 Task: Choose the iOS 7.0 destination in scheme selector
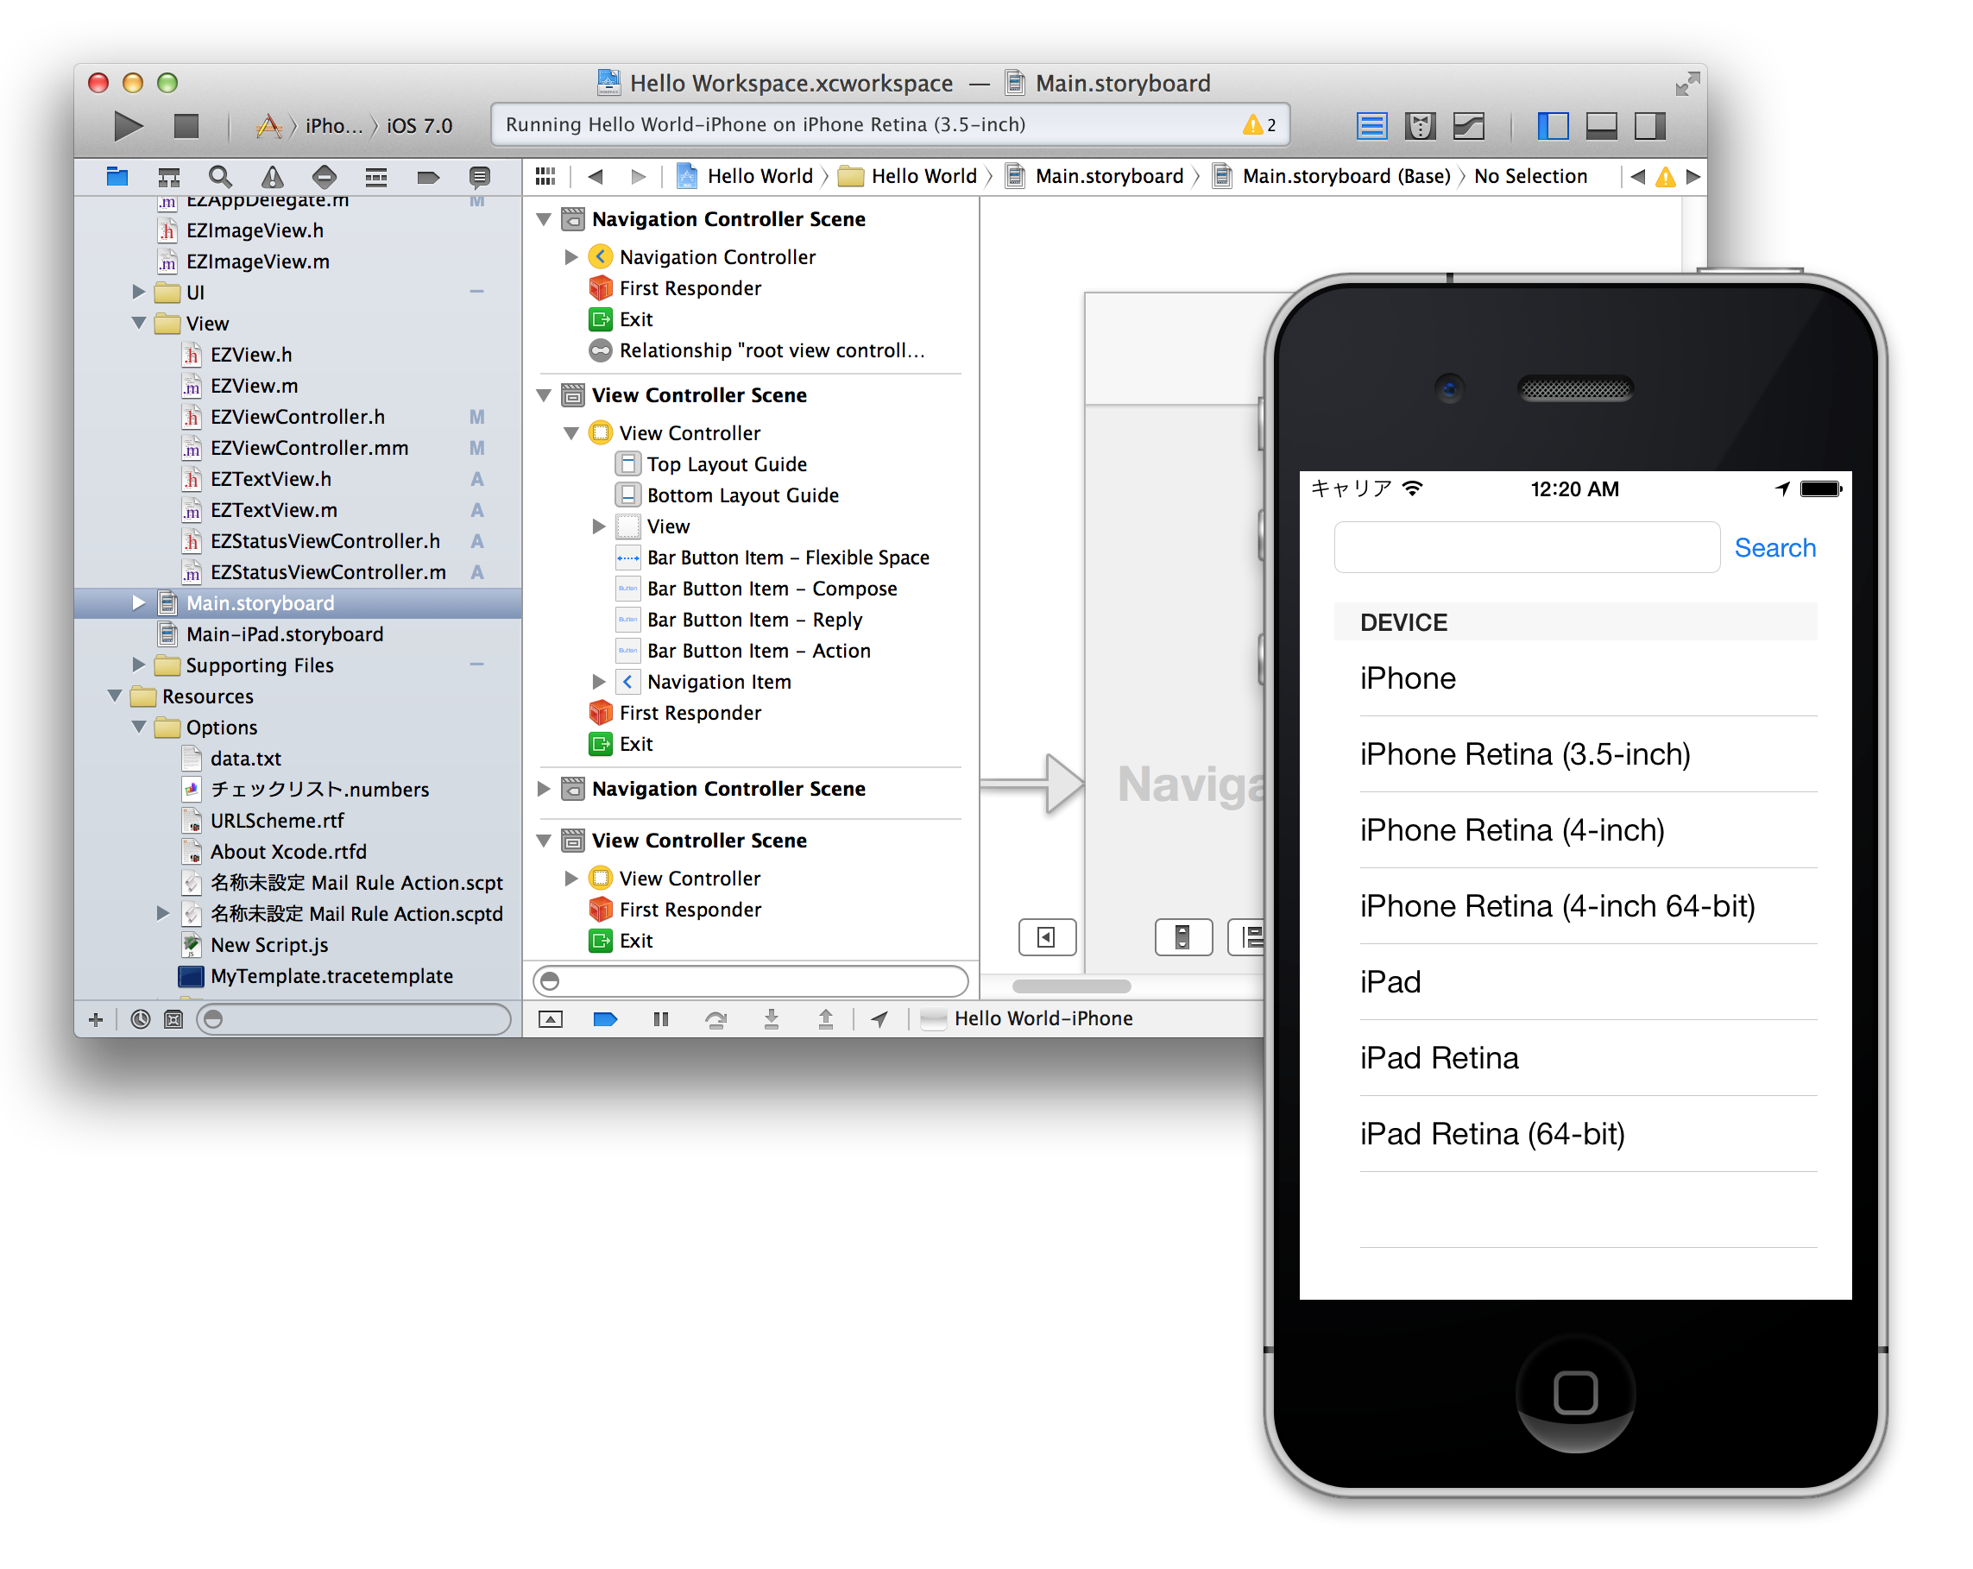pos(419,125)
